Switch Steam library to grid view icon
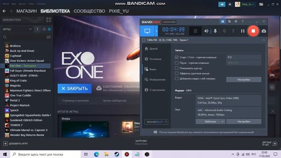This screenshot has width=281, height=158. click(48, 20)
